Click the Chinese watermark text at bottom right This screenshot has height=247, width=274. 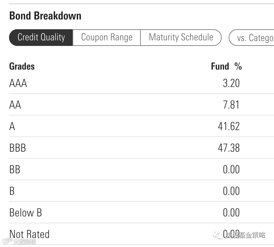245,236
